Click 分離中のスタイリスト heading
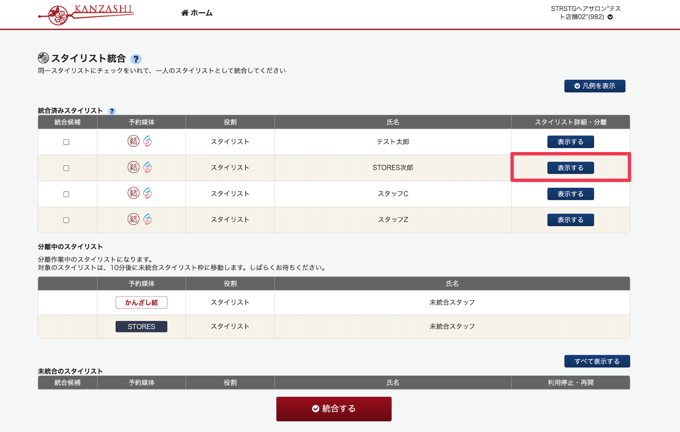680x432 pixels. [70, 247]
